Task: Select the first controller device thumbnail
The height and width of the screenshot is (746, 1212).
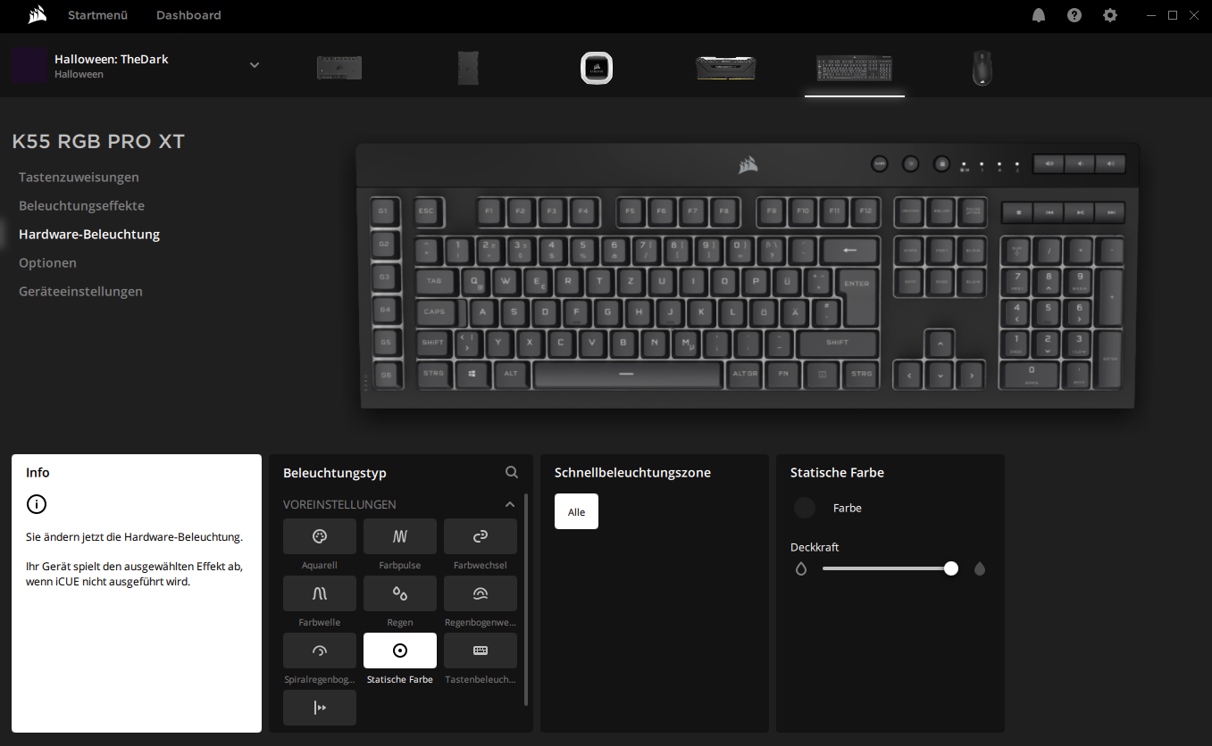Action: 339,68
